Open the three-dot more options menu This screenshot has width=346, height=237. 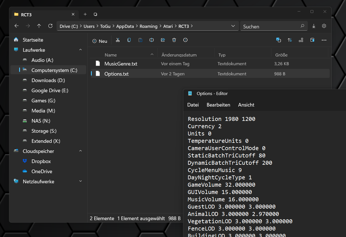(x=324, y=40)
